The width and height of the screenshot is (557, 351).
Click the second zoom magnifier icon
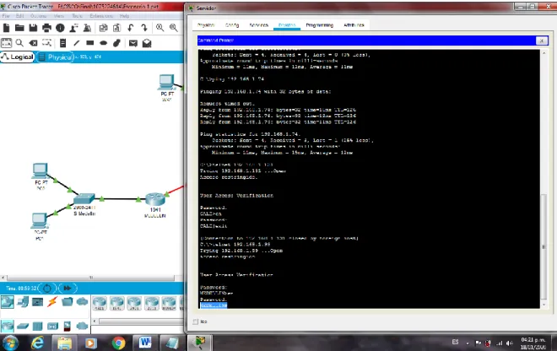[173, 28]
